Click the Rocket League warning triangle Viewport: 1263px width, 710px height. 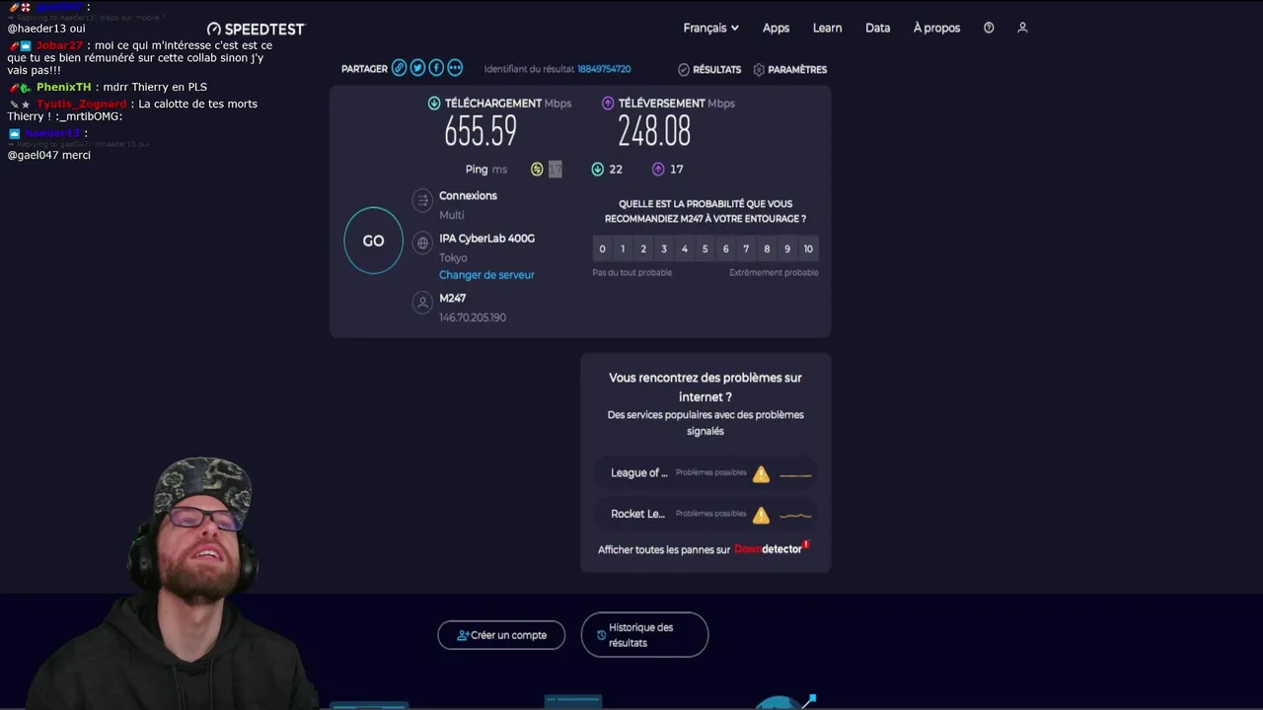(761, 515)
